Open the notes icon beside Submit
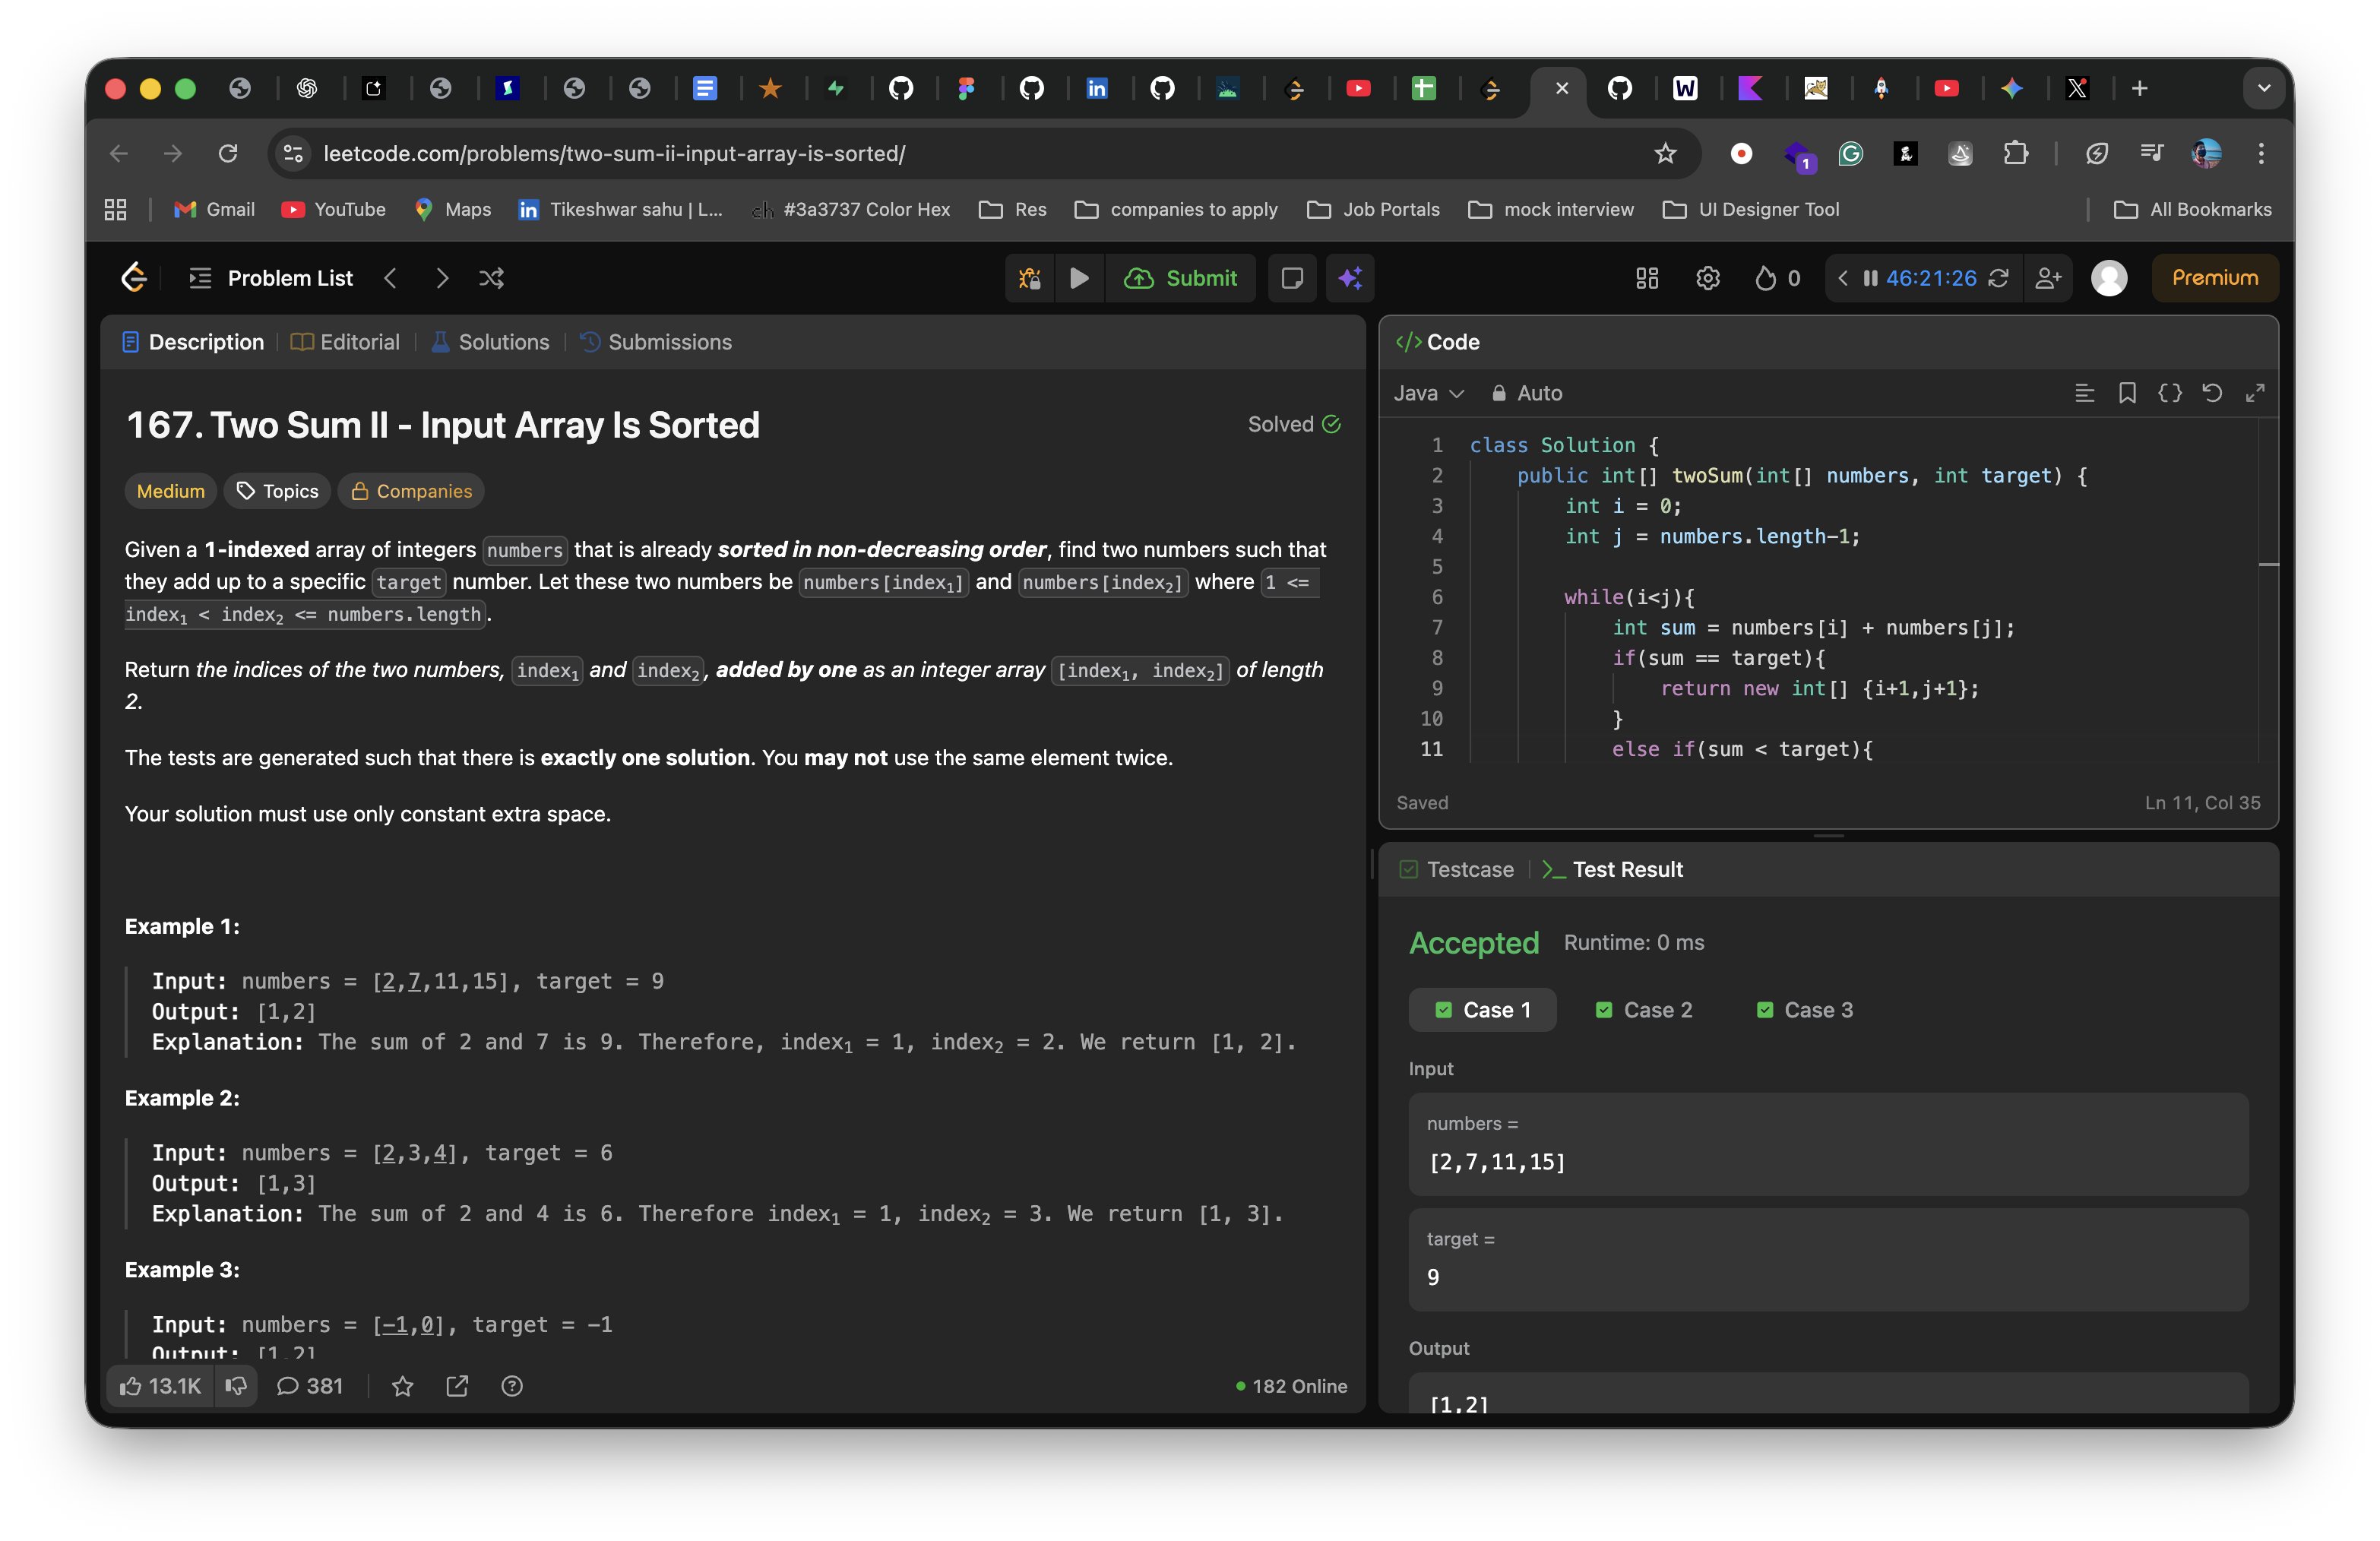Viewport: 2380px width, 1541px height. pyautogui.click(x=1292, y=278)
